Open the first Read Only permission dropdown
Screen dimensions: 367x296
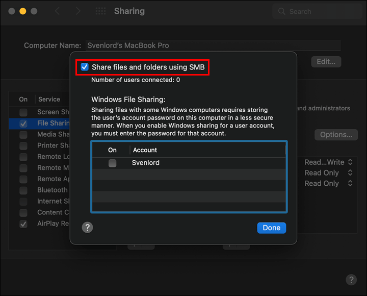[329, 172]
